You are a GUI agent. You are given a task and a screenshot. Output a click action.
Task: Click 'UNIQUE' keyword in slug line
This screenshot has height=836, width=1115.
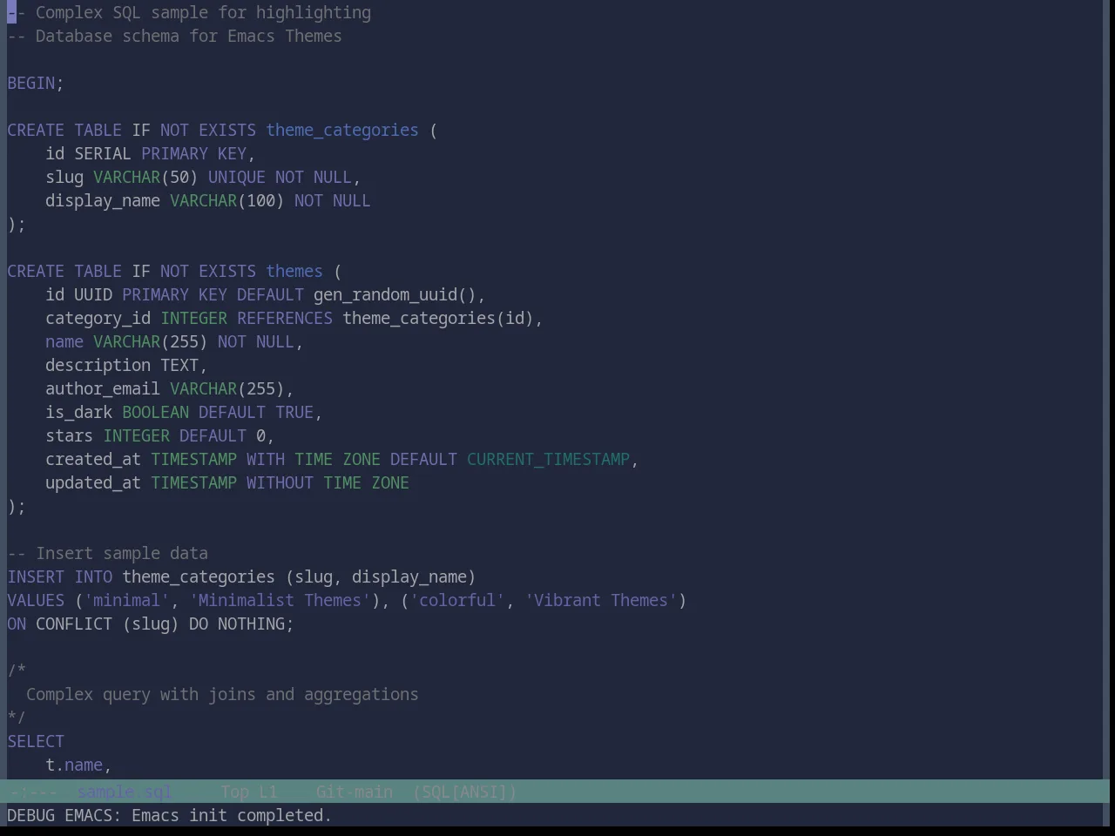click(237, 177)
